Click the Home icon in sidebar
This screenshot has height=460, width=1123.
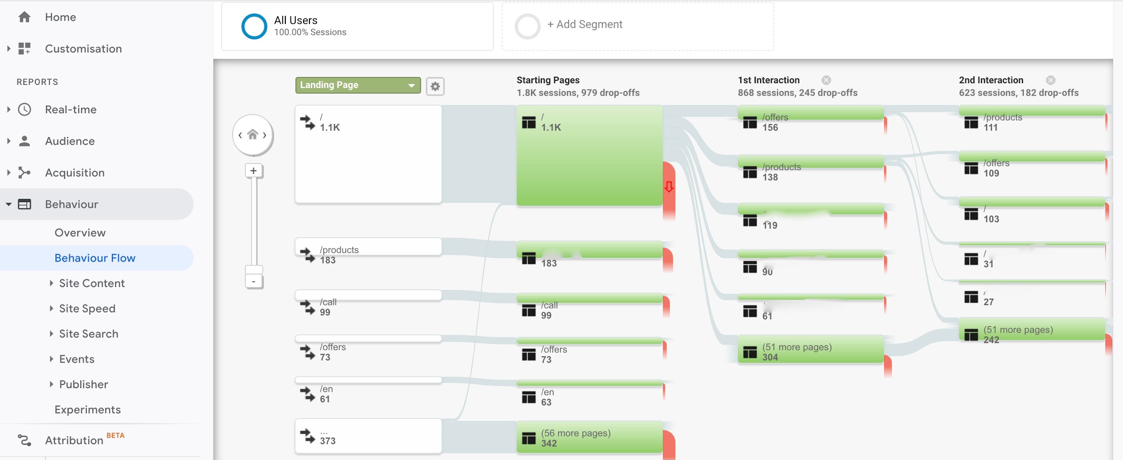(24, 17)
